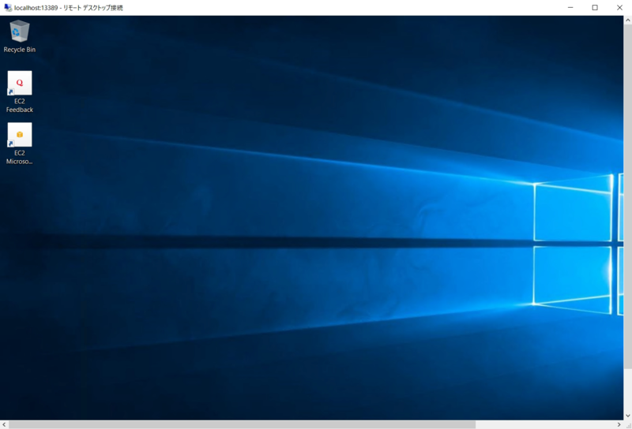
Task: Click the vertical scrollbar thumb
Action: click(628, 196)
